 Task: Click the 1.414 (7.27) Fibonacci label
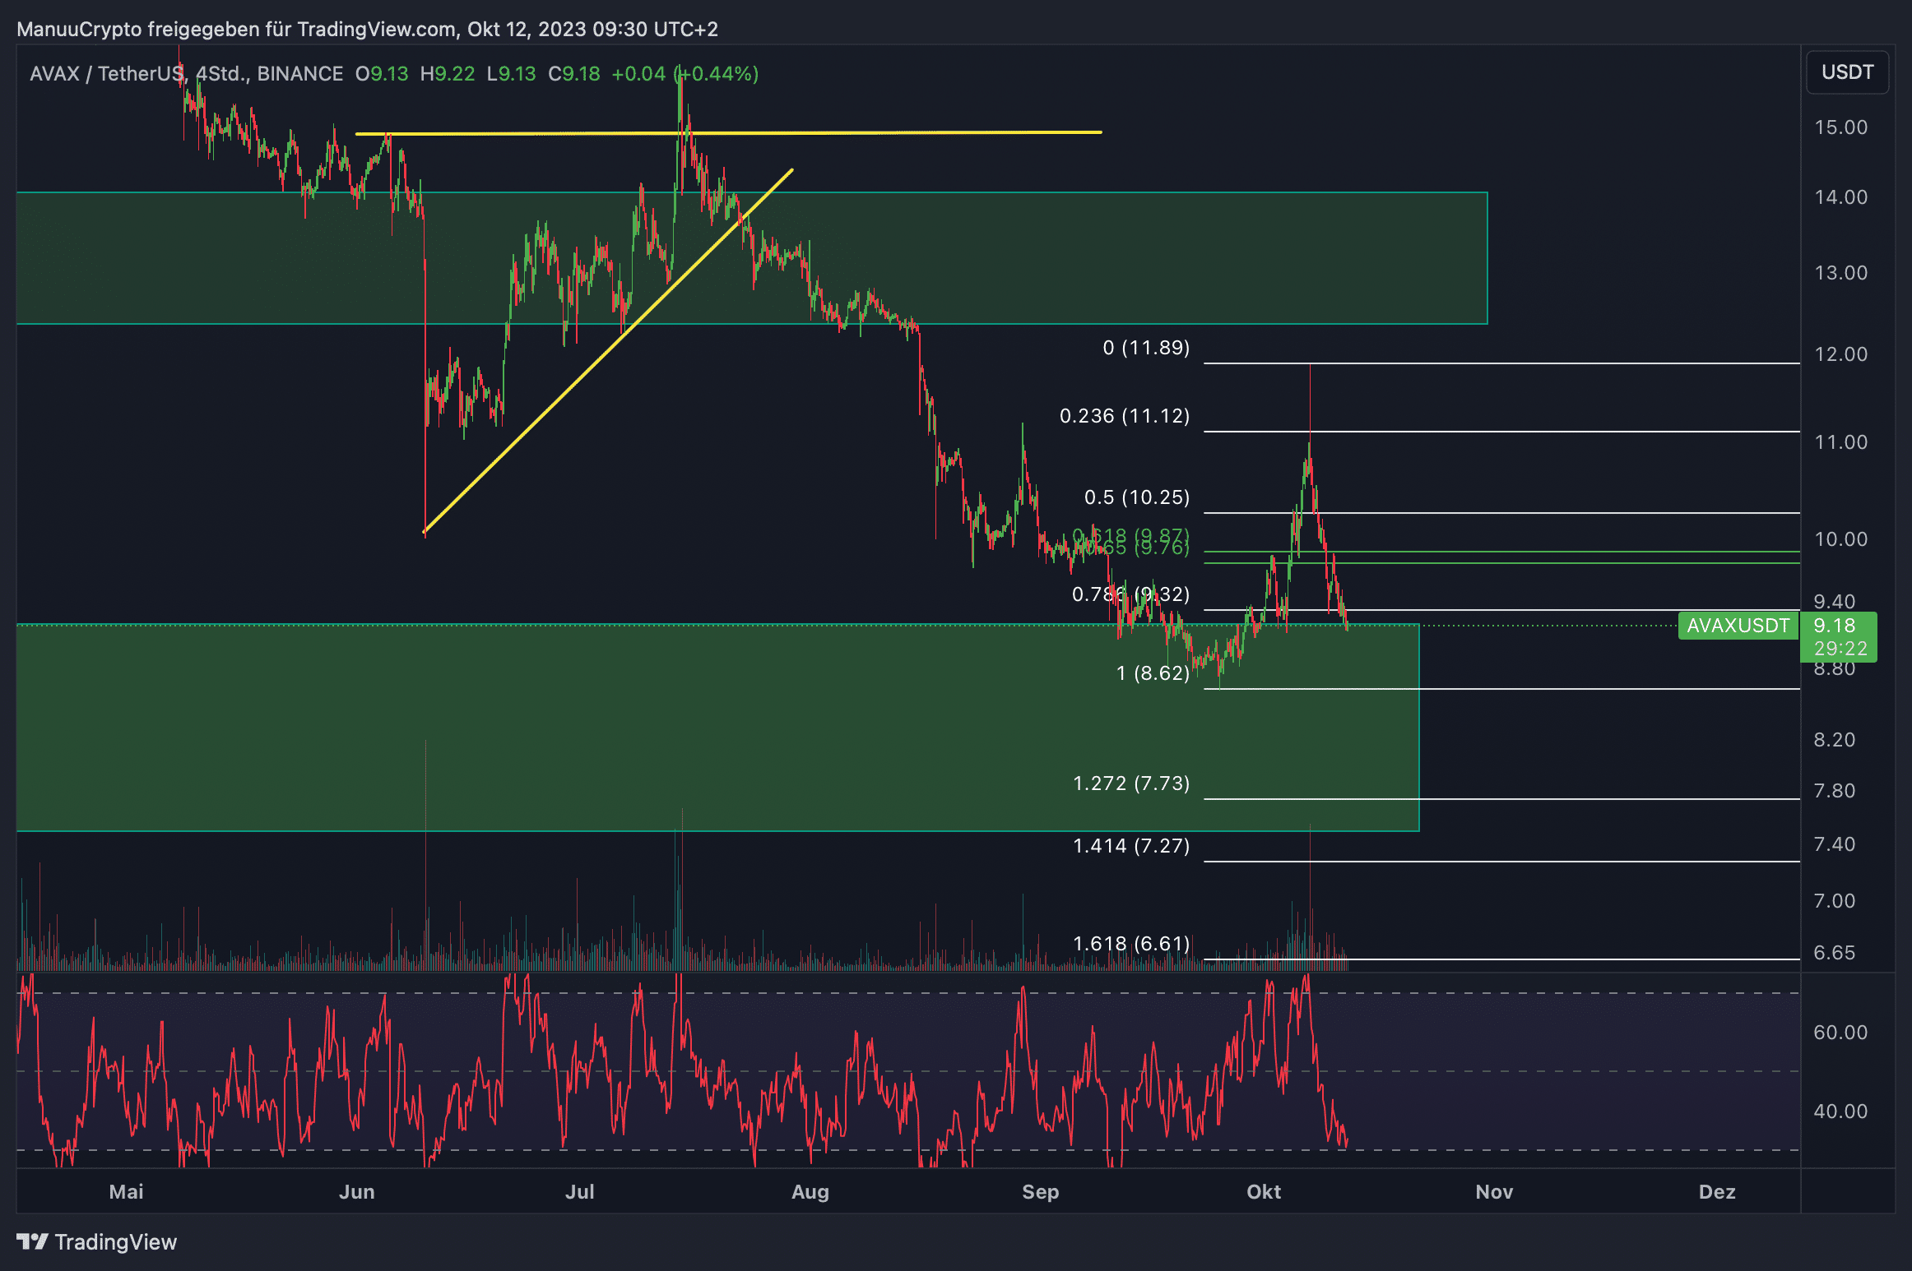tap(1131, 846)
